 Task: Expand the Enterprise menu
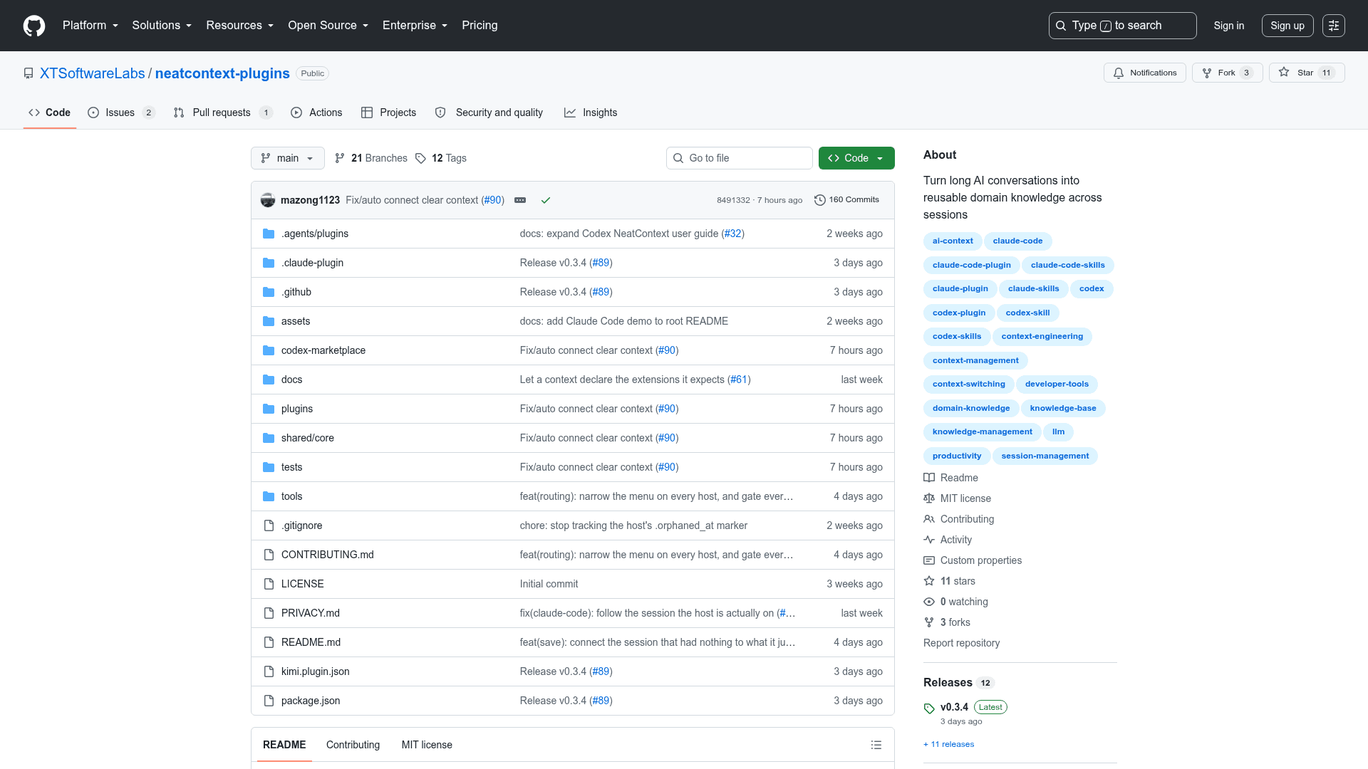click(x=415, y=26)
